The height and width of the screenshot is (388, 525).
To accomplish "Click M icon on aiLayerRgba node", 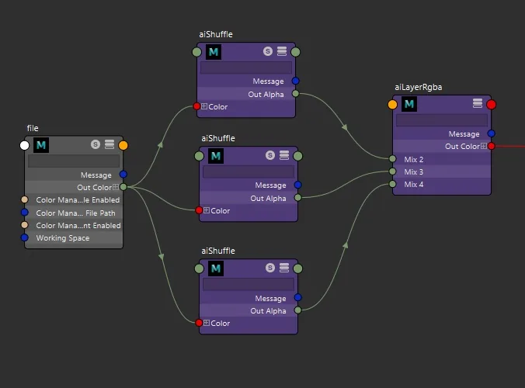I will [409, 104].
